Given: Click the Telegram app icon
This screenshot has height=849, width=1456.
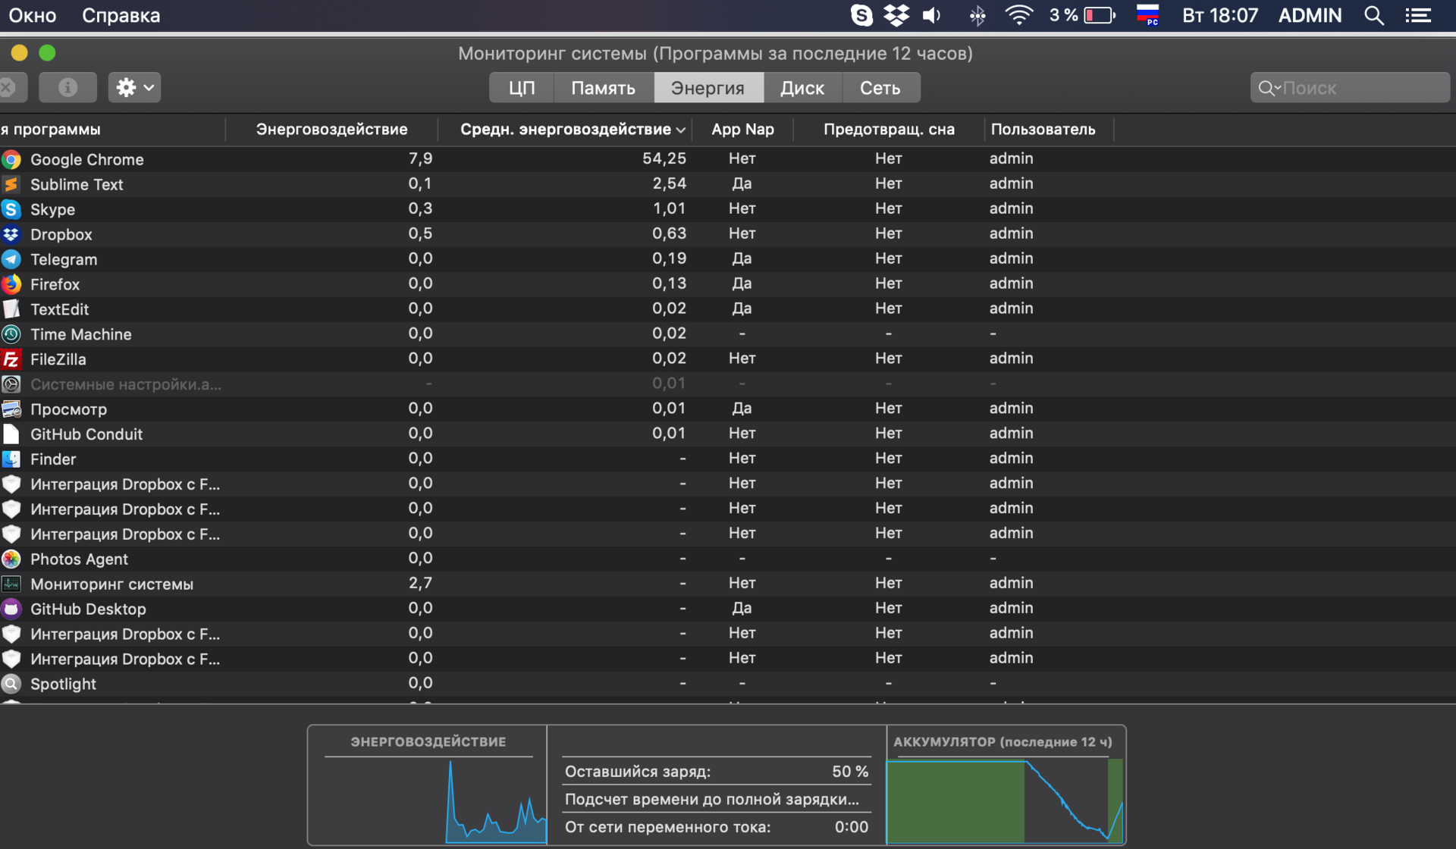Looking at the screenshot, I should point(11,259).
